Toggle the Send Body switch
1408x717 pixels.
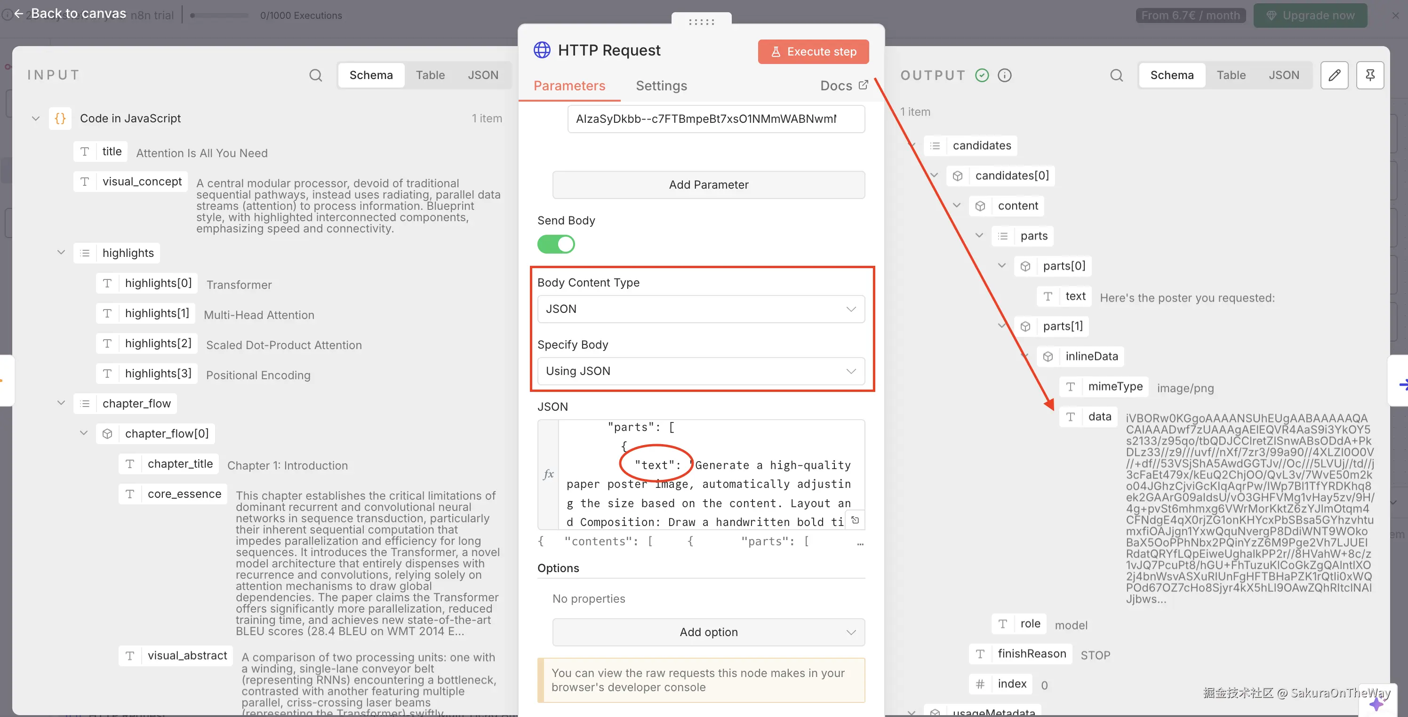coord(556,244)
